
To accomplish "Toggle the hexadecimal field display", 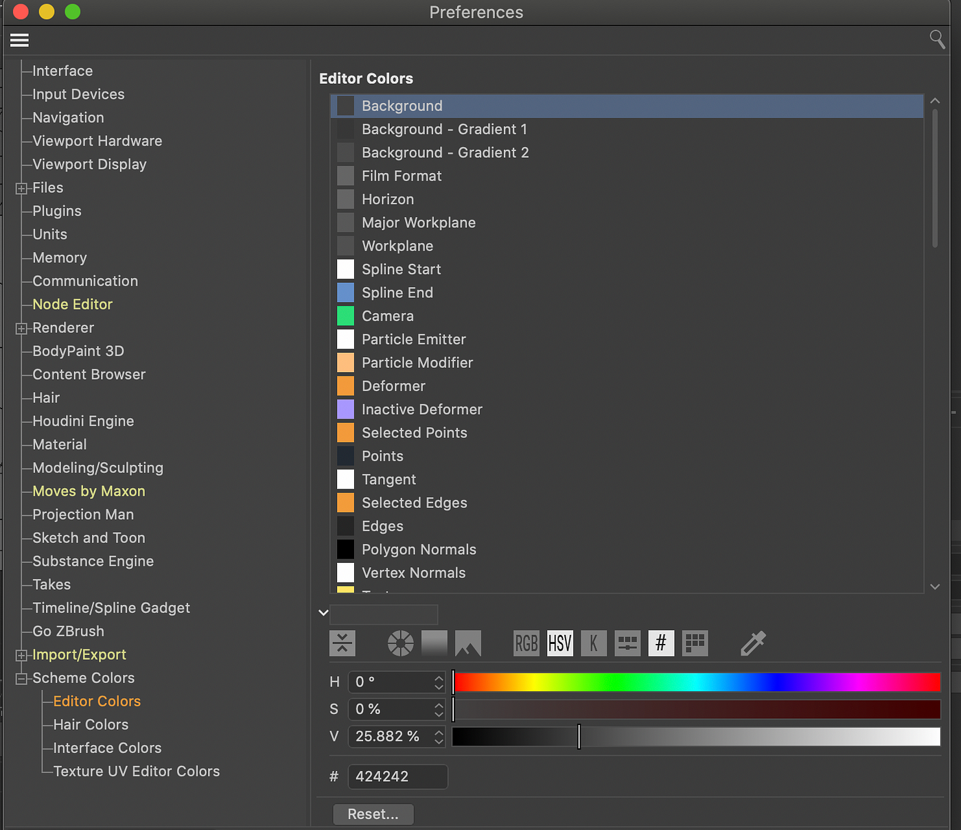I will 661,643.
